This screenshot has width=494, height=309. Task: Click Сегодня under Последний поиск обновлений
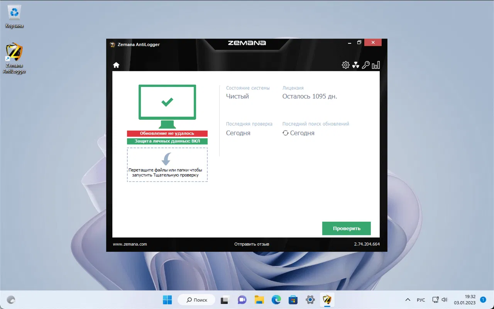click(x=302, y=133)
